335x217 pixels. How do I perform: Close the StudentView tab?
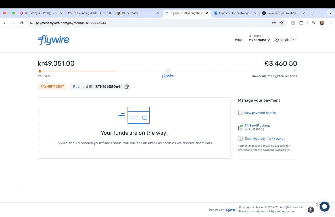click(x=158, y=13)
